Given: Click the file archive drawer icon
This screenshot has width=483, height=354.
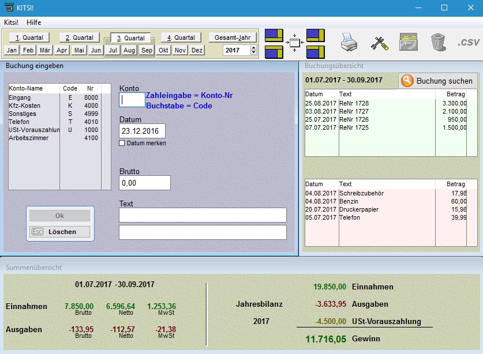Looking at the screenshot, I should (x=409, y=42).
